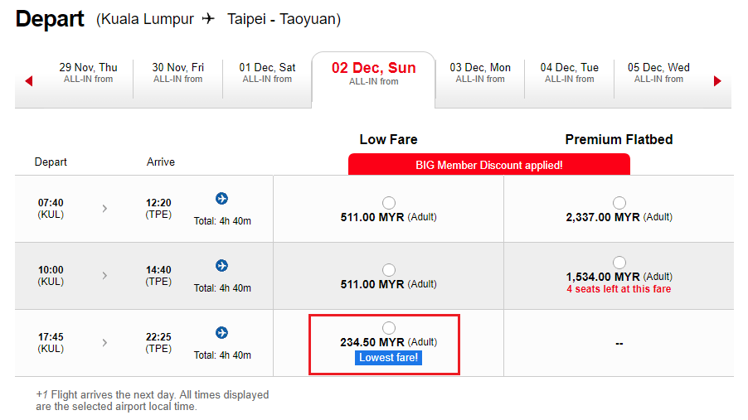Image resolution: width=748 pixels, height=420 pixels.
Task: Click the blue Lowest fare! badge
Action: click(389, 358)
